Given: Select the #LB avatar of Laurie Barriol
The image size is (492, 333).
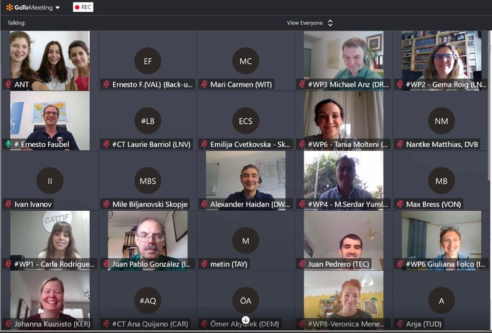Looking at the screenshot, I should pyautogui.click(x=148, y=121).
